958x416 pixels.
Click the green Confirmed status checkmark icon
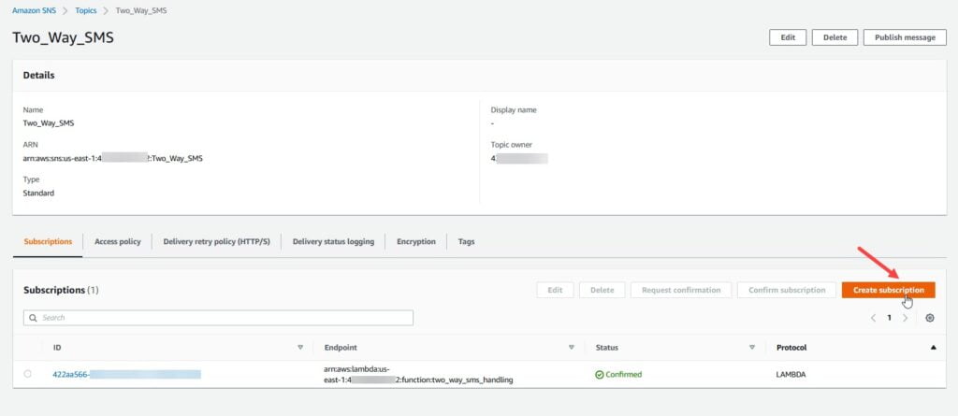600,375
